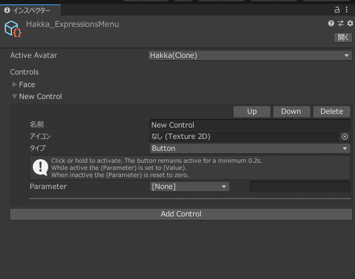Click the 名前 label
355x279 pixels.
click(x=37, y=125)
